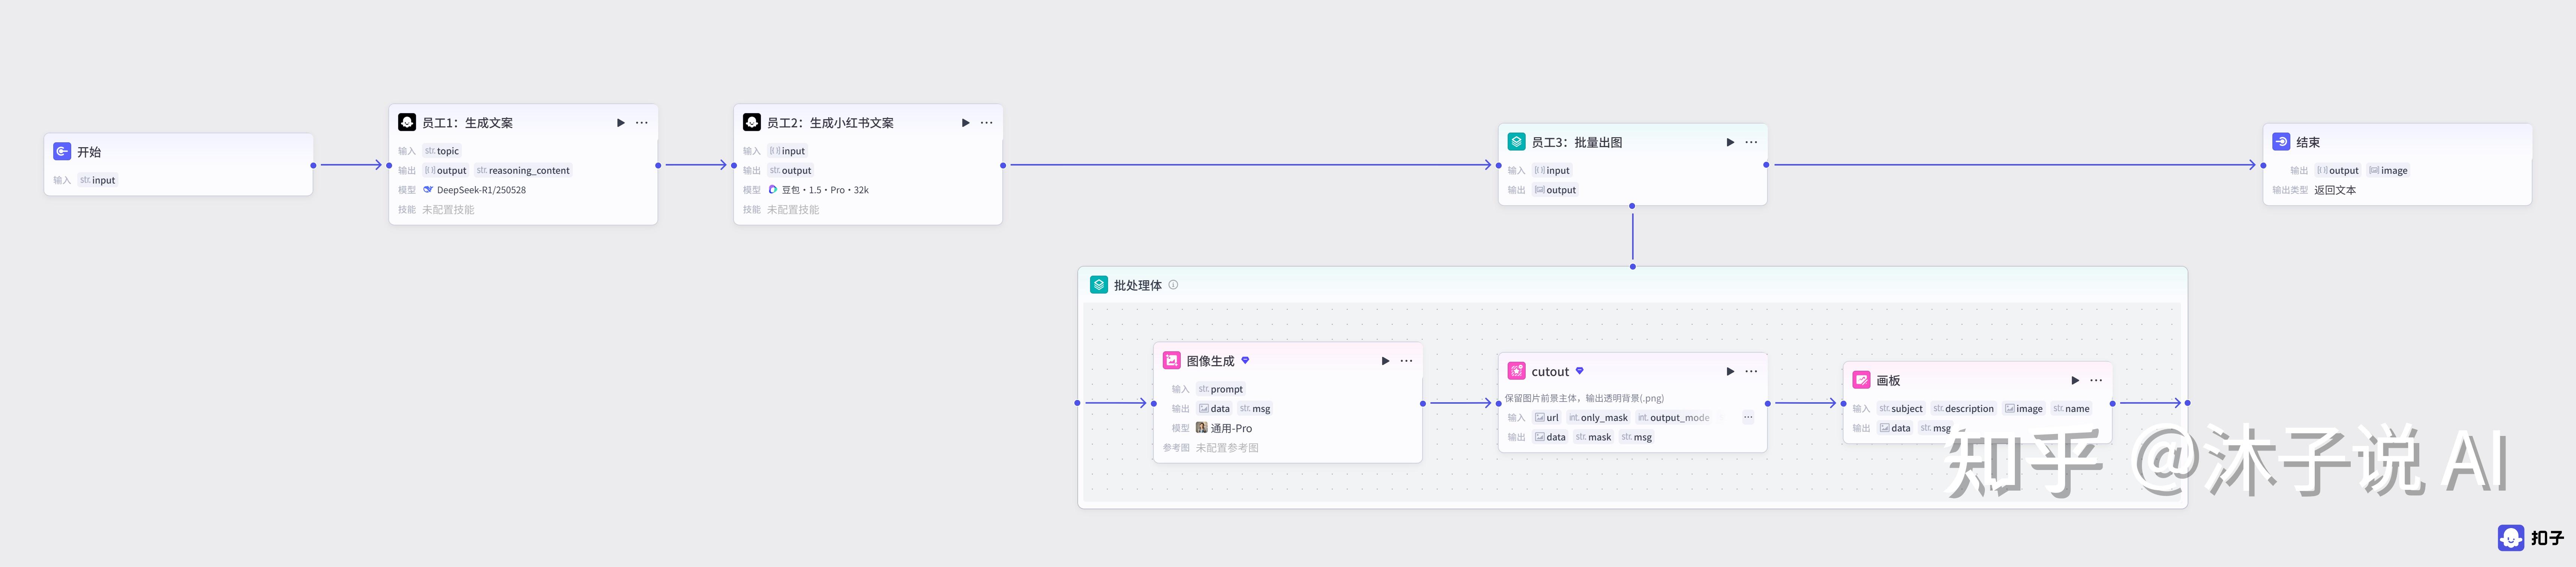
Task: Click the input tag in 员工2 node
Action: 788,151
